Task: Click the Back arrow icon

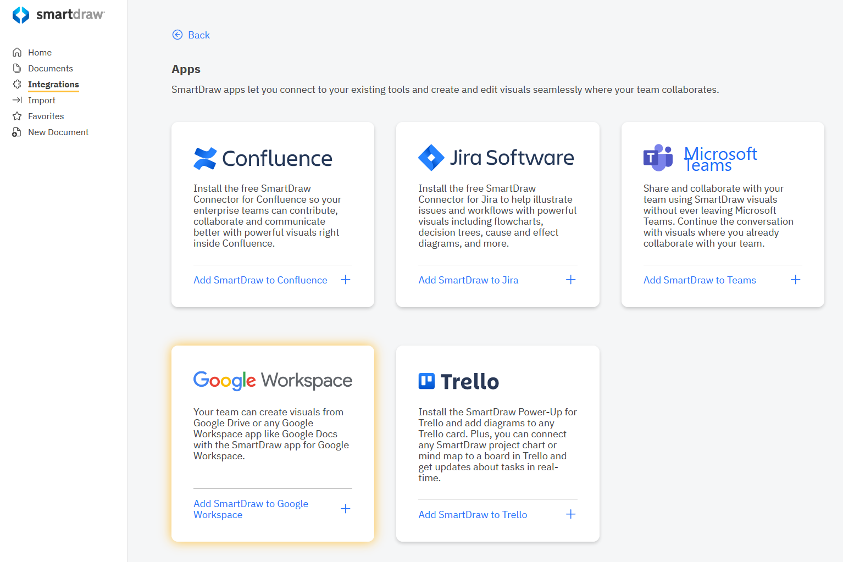Action: click(x=178, y=35)
